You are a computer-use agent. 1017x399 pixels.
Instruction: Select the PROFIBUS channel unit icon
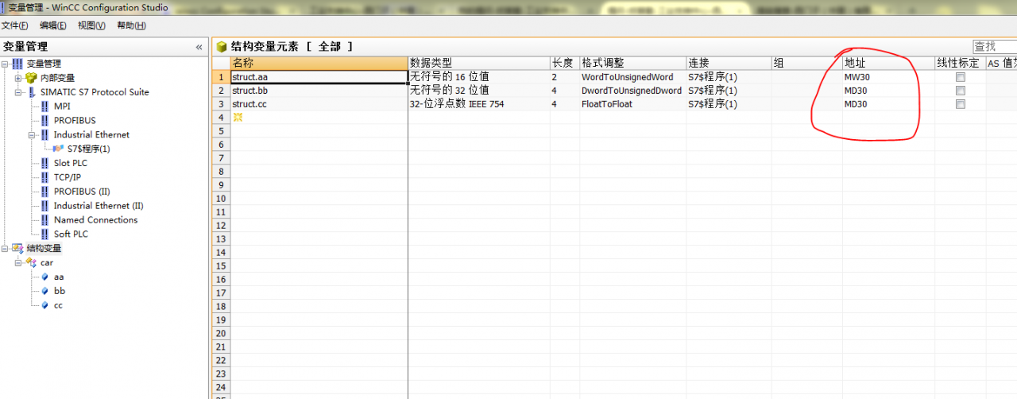44,121
